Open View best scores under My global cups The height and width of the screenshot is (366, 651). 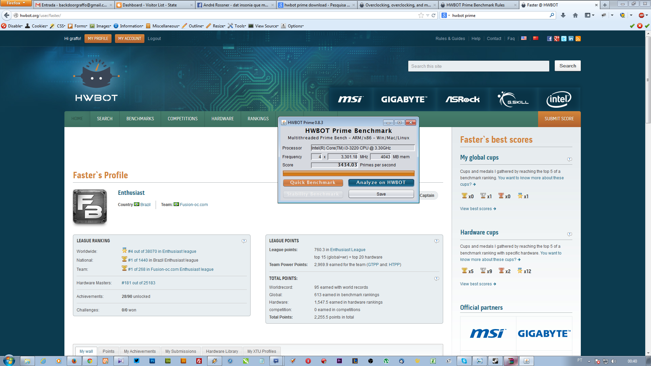(478, 209)
